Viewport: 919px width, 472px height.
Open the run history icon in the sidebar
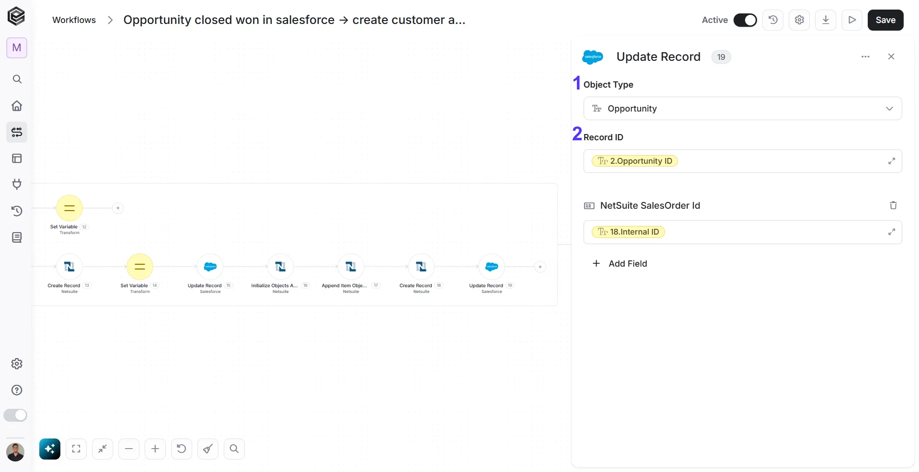pyautogui.click(x=17, y=211)
